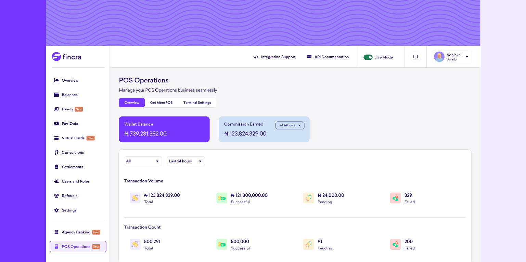526x262 pixels.
Task: Click the Conversions arrows icon
Action: pos(56,152)
